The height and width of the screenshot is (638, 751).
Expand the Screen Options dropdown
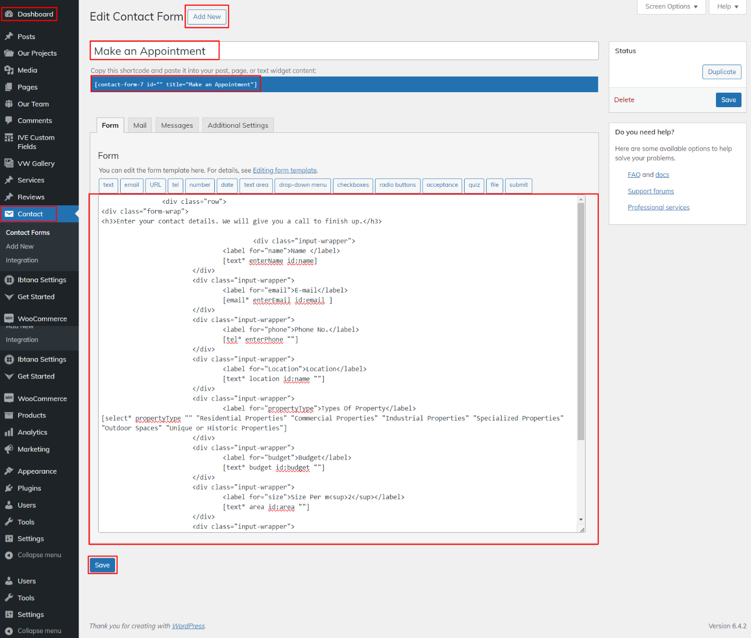tap(671, 7)
